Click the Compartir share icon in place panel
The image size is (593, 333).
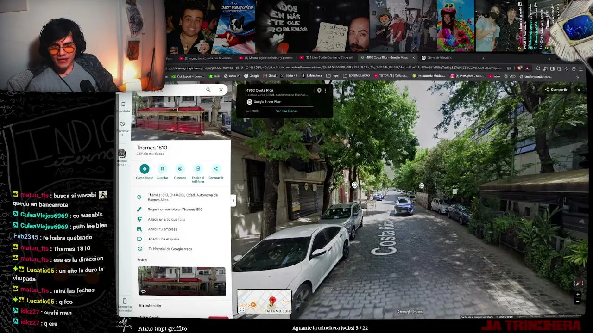coord(216,169)
